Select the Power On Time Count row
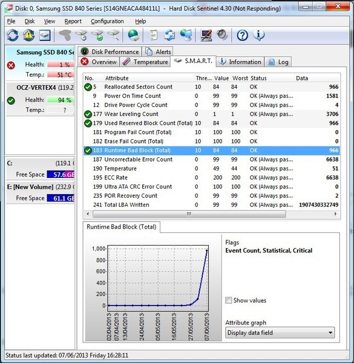354x363 pixels. [212, 96]
